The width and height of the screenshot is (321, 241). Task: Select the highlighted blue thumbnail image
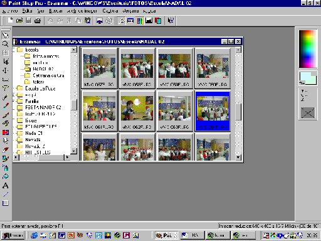[213, 111]
